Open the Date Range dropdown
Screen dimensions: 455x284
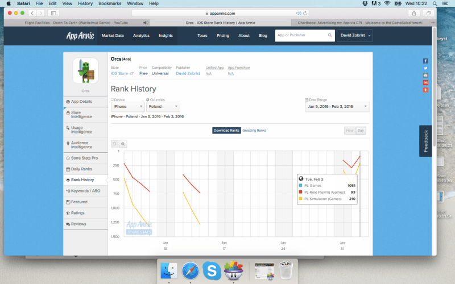(x=337, y=107)
